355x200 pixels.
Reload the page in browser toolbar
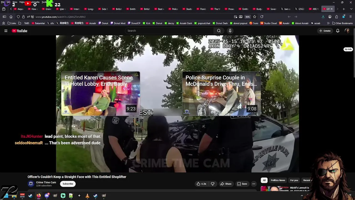[x=262, y=17]
